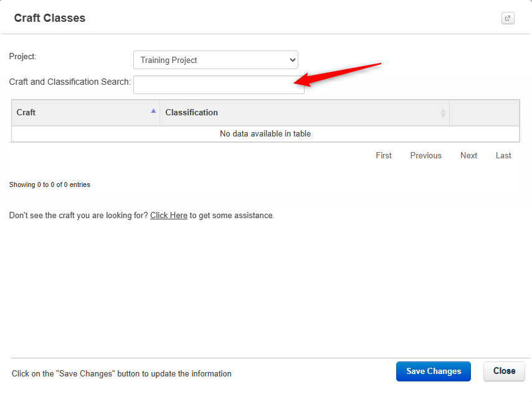Click the Project field label
Image resolution: width=532 pixels, height=402 pixels.
point(23,57)
